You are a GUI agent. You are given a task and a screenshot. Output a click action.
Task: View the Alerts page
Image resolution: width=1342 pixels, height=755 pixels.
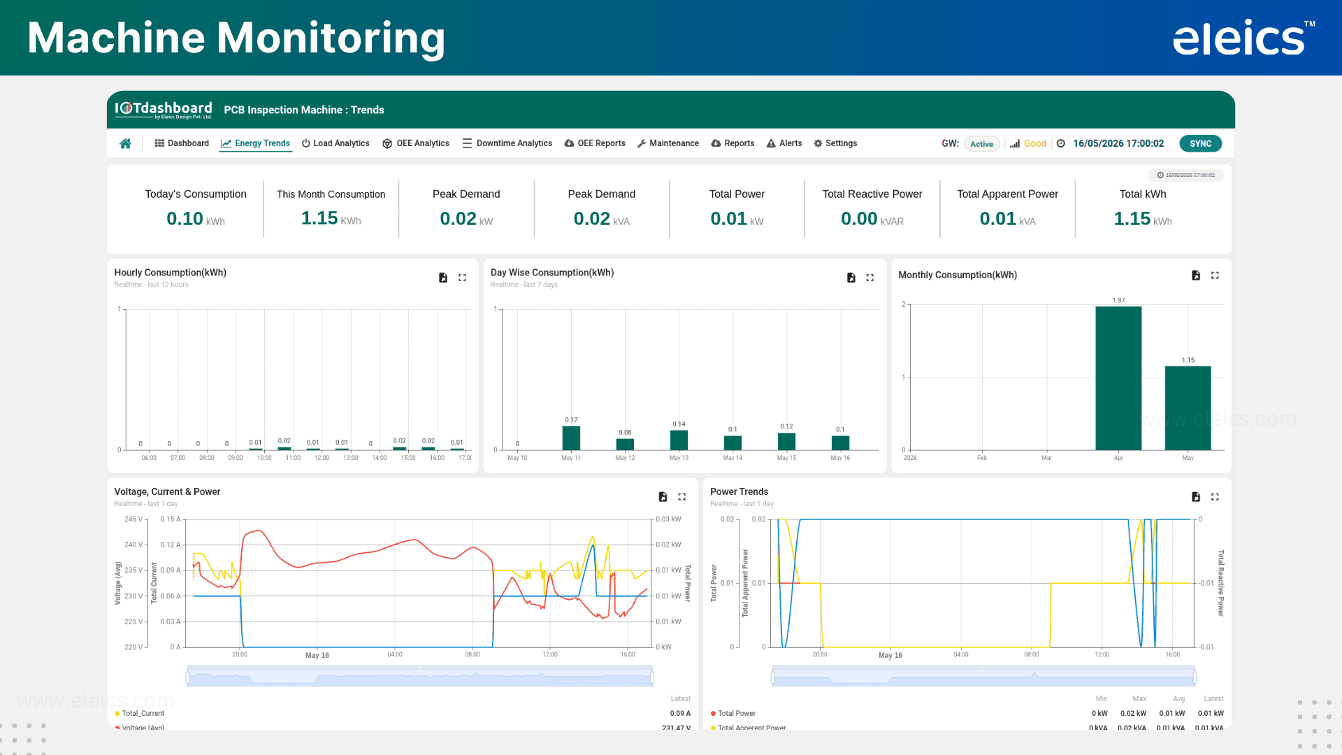click(x=784, y=143)
